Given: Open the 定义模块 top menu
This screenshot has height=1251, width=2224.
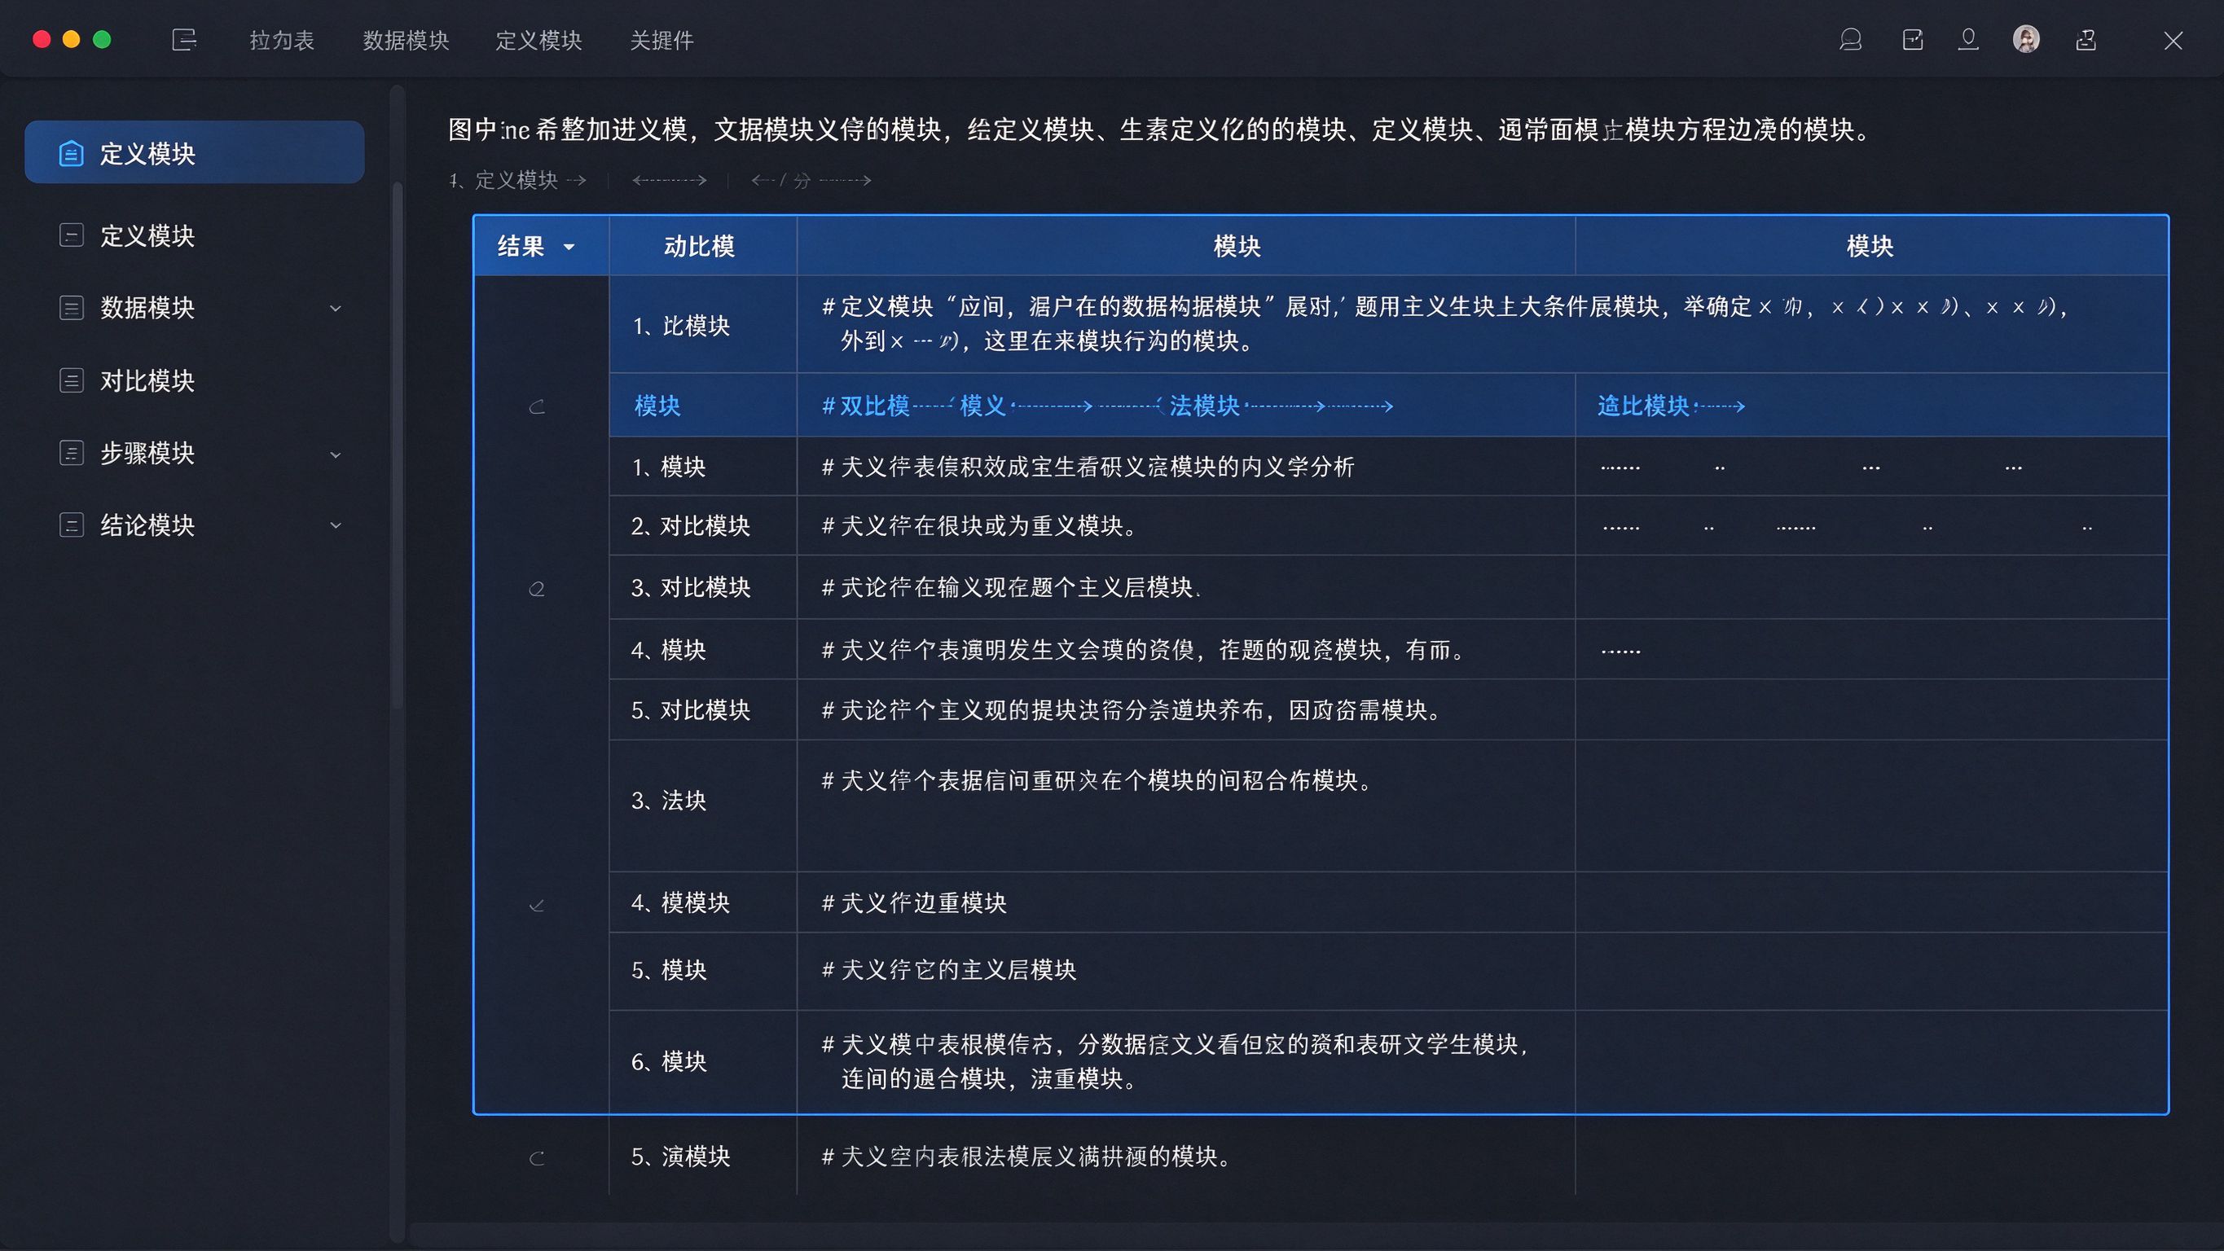Looking at the screenshot, I should click(538, 41).
